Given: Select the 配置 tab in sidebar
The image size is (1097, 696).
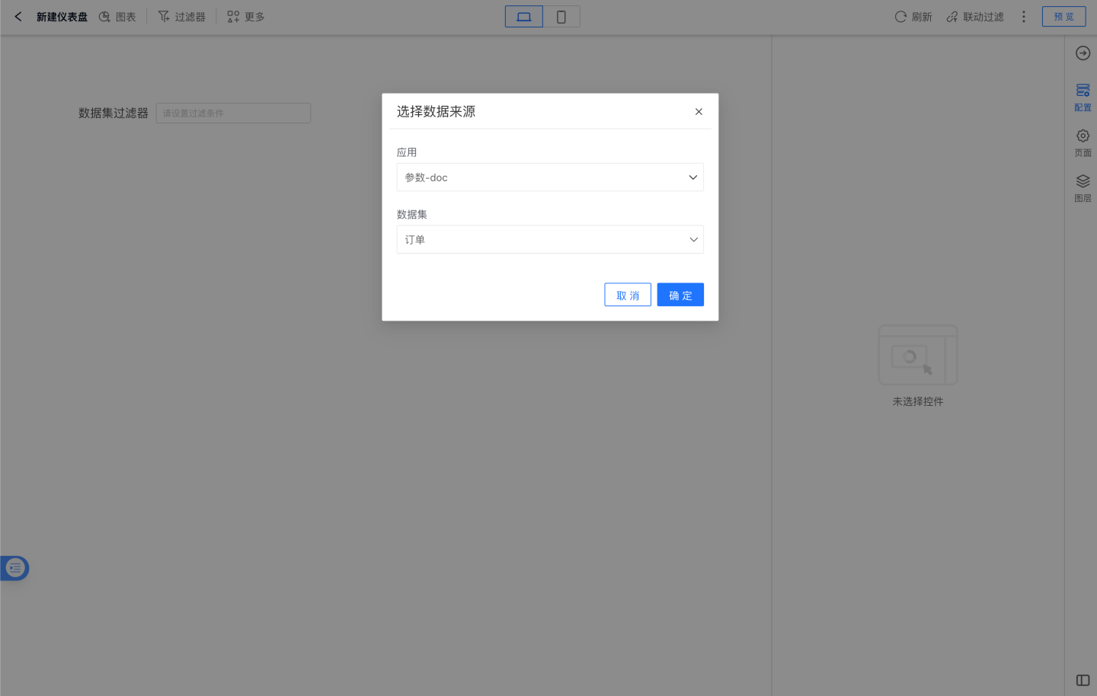Looking at the screenshot, I should [x=1083, y=97].
